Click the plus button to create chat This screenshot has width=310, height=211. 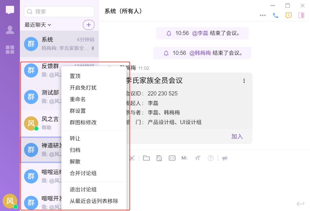(x=89, y=25)
